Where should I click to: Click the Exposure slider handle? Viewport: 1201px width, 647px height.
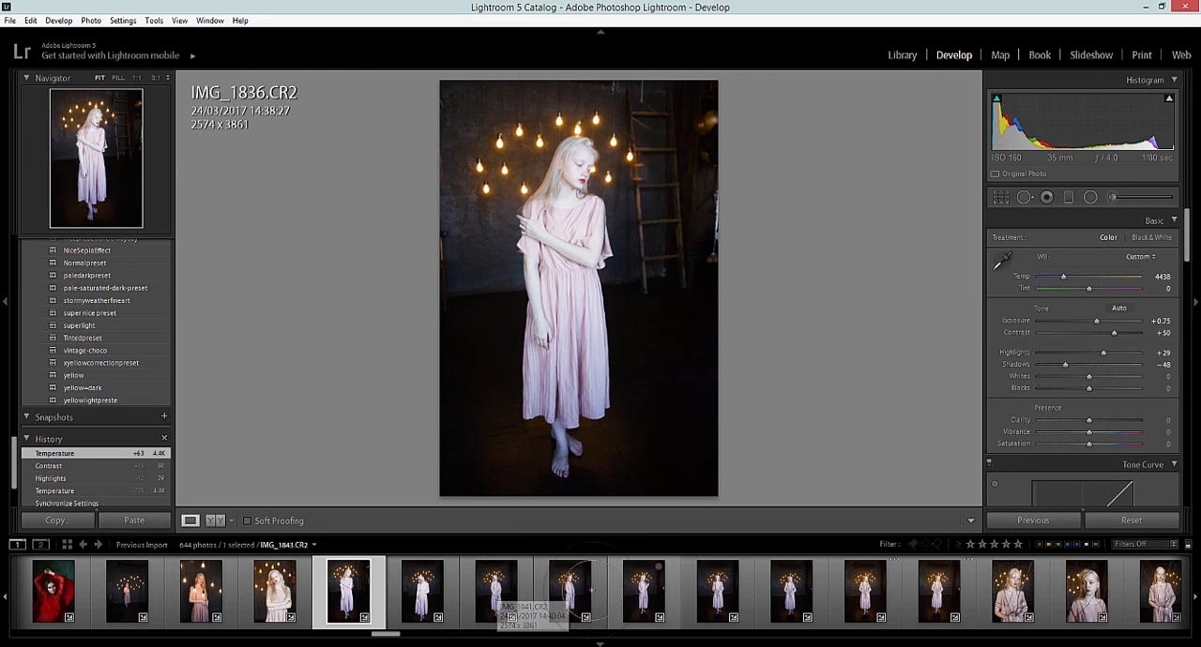click(1096, 321)
